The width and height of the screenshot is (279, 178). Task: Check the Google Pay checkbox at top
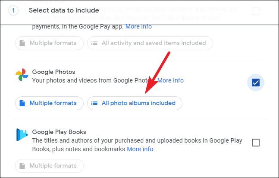pyautogui.click(x=256, y=11)
